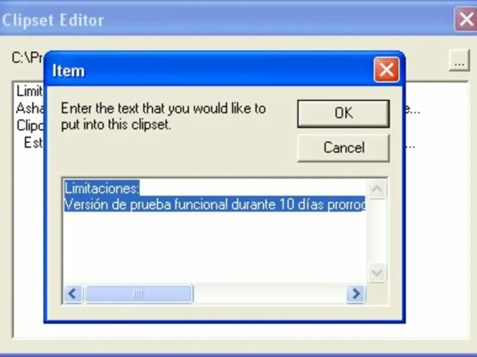Click the horizontal scroll-left arrow
477x357 pixels.
coord(73,293)
